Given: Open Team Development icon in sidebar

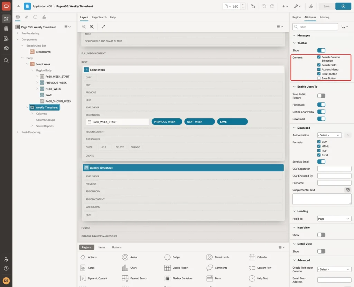Looking at the screenshot, I should 6,39.
